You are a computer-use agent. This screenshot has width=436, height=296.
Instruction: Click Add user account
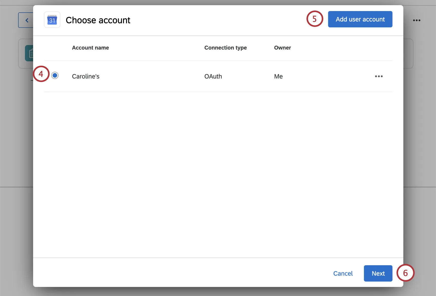point(360,19)
